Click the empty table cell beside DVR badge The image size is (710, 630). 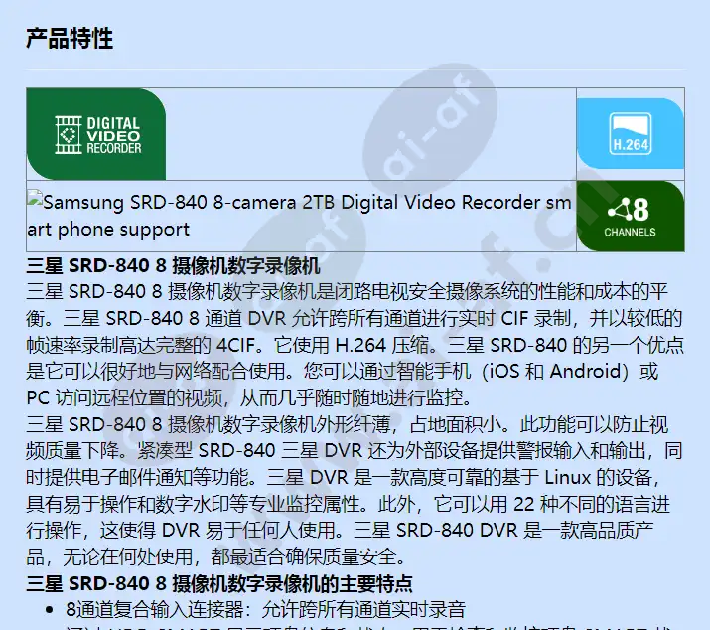(370, 134)
